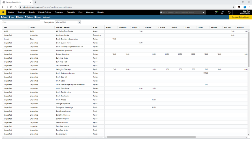Open a new browser tab
This screenshot has height=141, width=252.
(35, 2)
